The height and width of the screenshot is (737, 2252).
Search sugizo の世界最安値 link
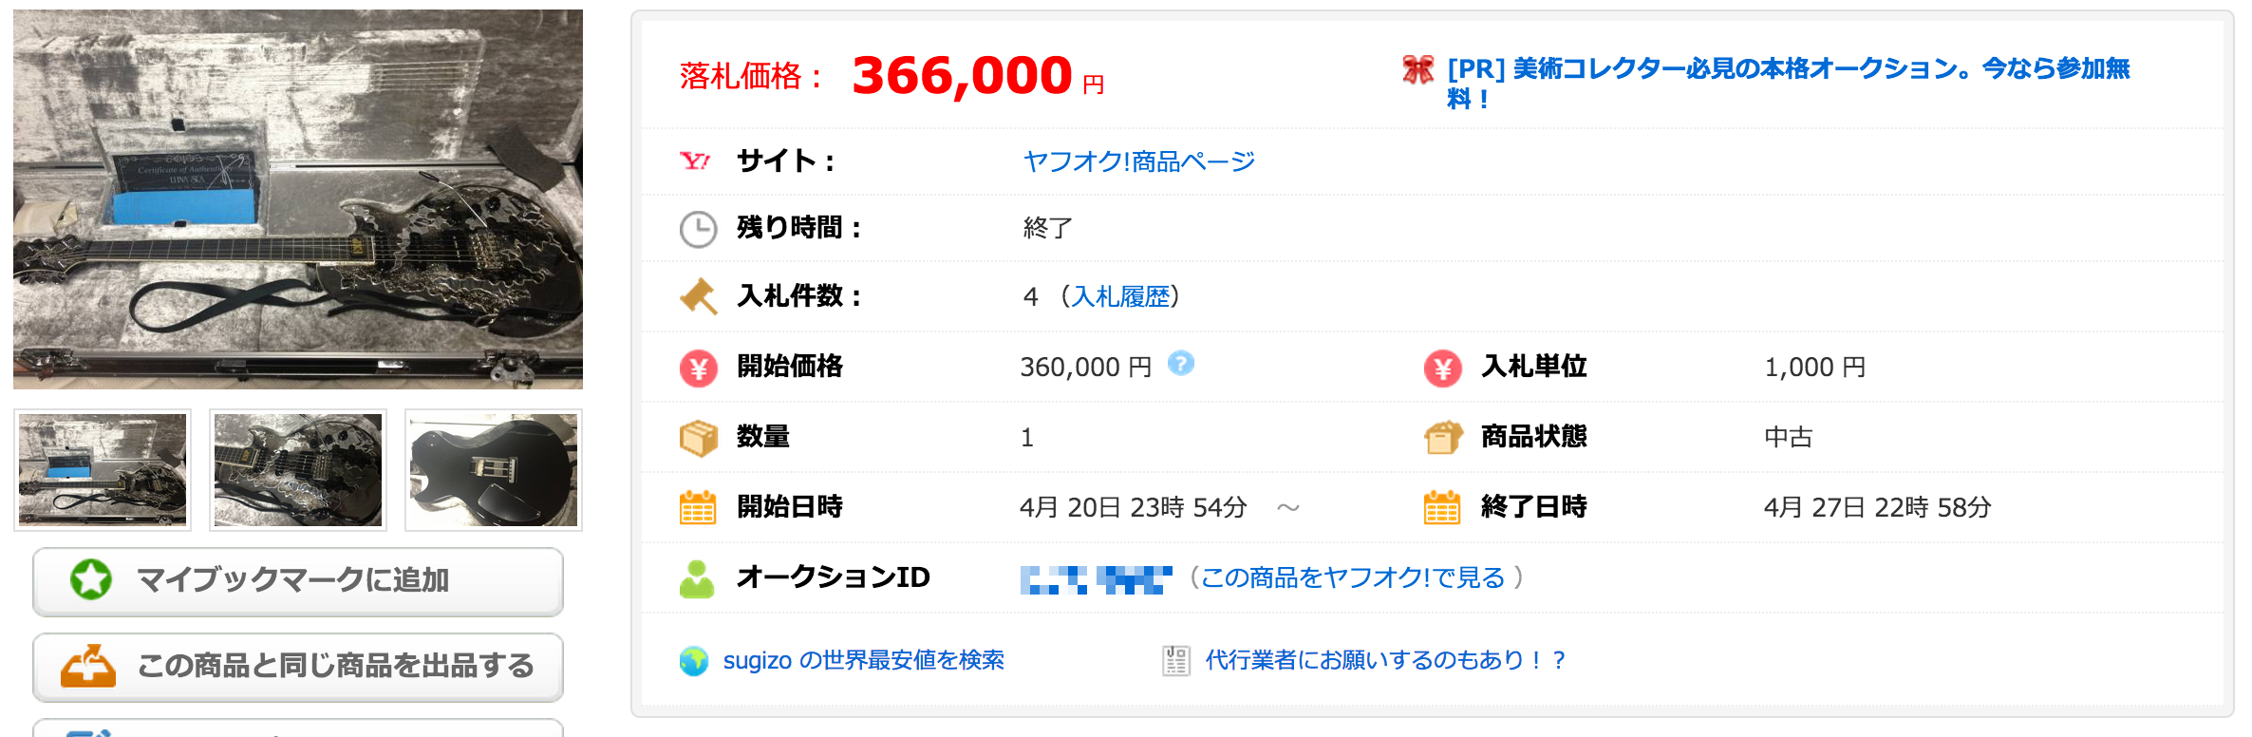click(x=863, y=660)
